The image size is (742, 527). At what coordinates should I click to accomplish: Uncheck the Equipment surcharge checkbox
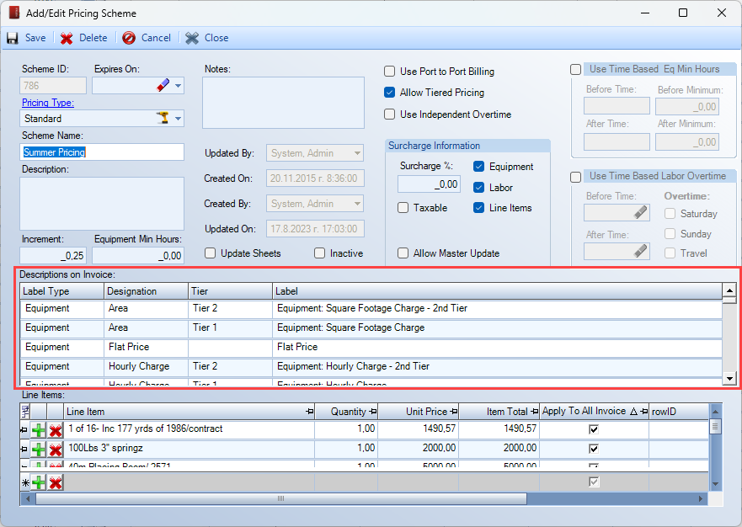pos(479,167)
